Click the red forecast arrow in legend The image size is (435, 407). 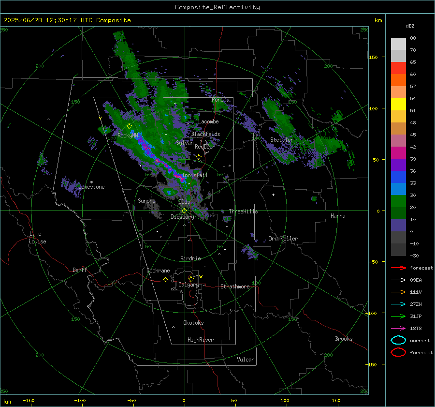(x=398, y=268)
